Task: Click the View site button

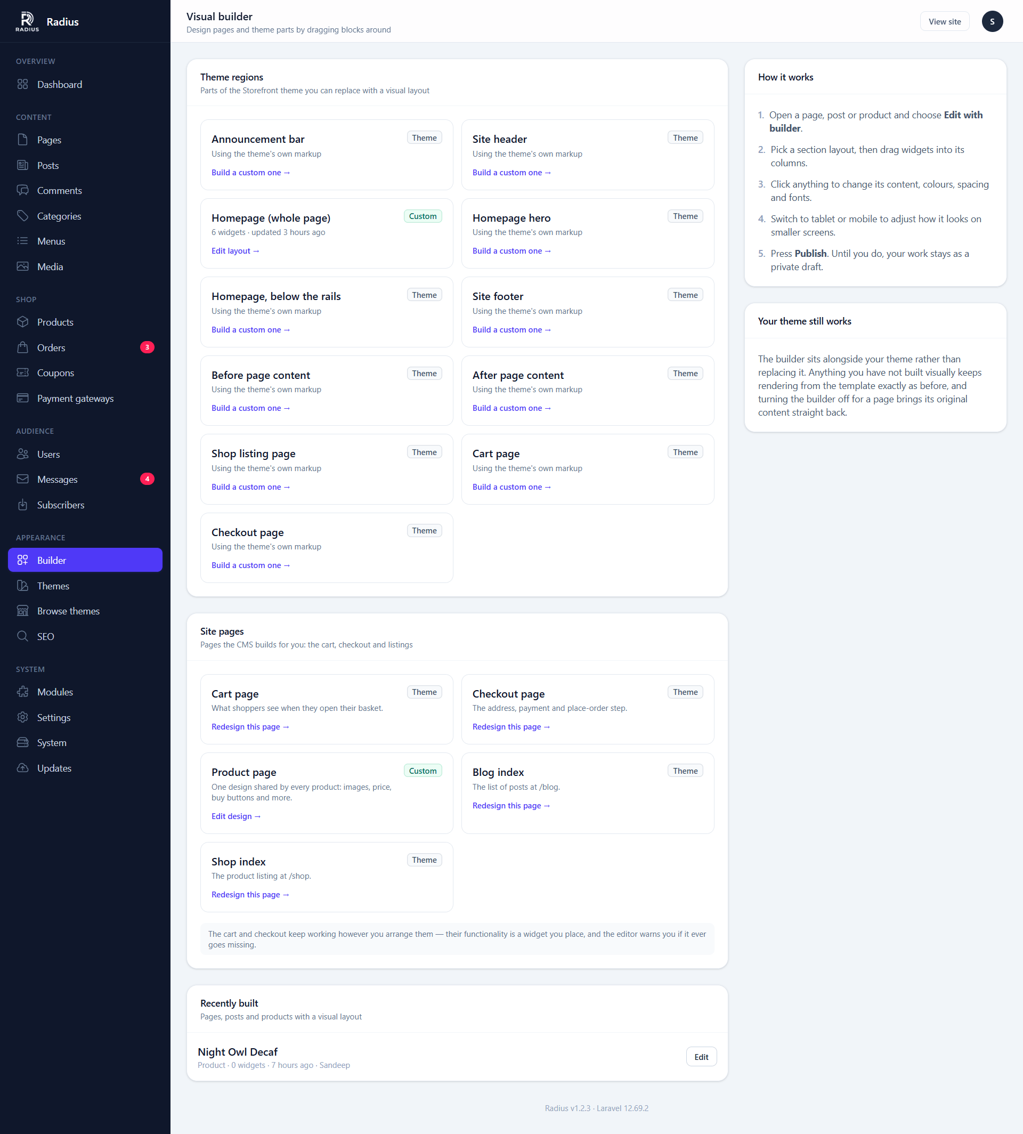Action: (944, 21)
